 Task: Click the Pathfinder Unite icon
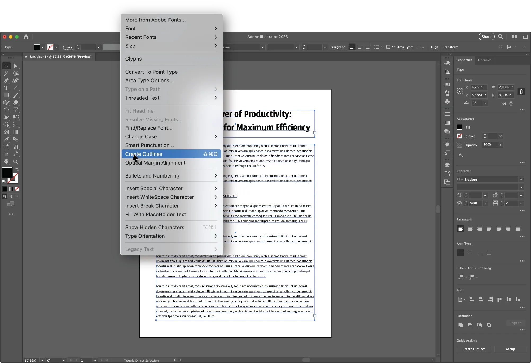pyautogui.click(x=460, y=325)
